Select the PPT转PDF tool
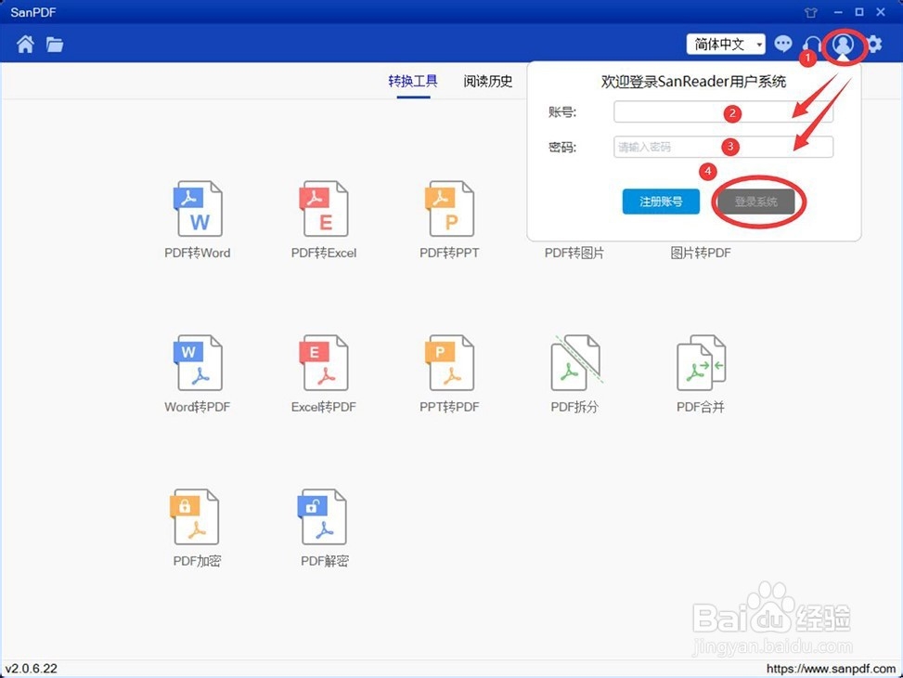Viewport: 903px width, 678px height. click(449, 373)
